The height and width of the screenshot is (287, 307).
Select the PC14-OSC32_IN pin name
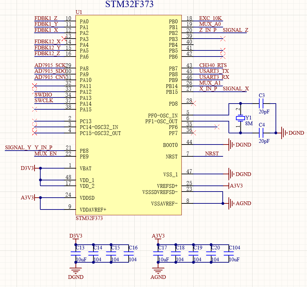tap(99, 127)
